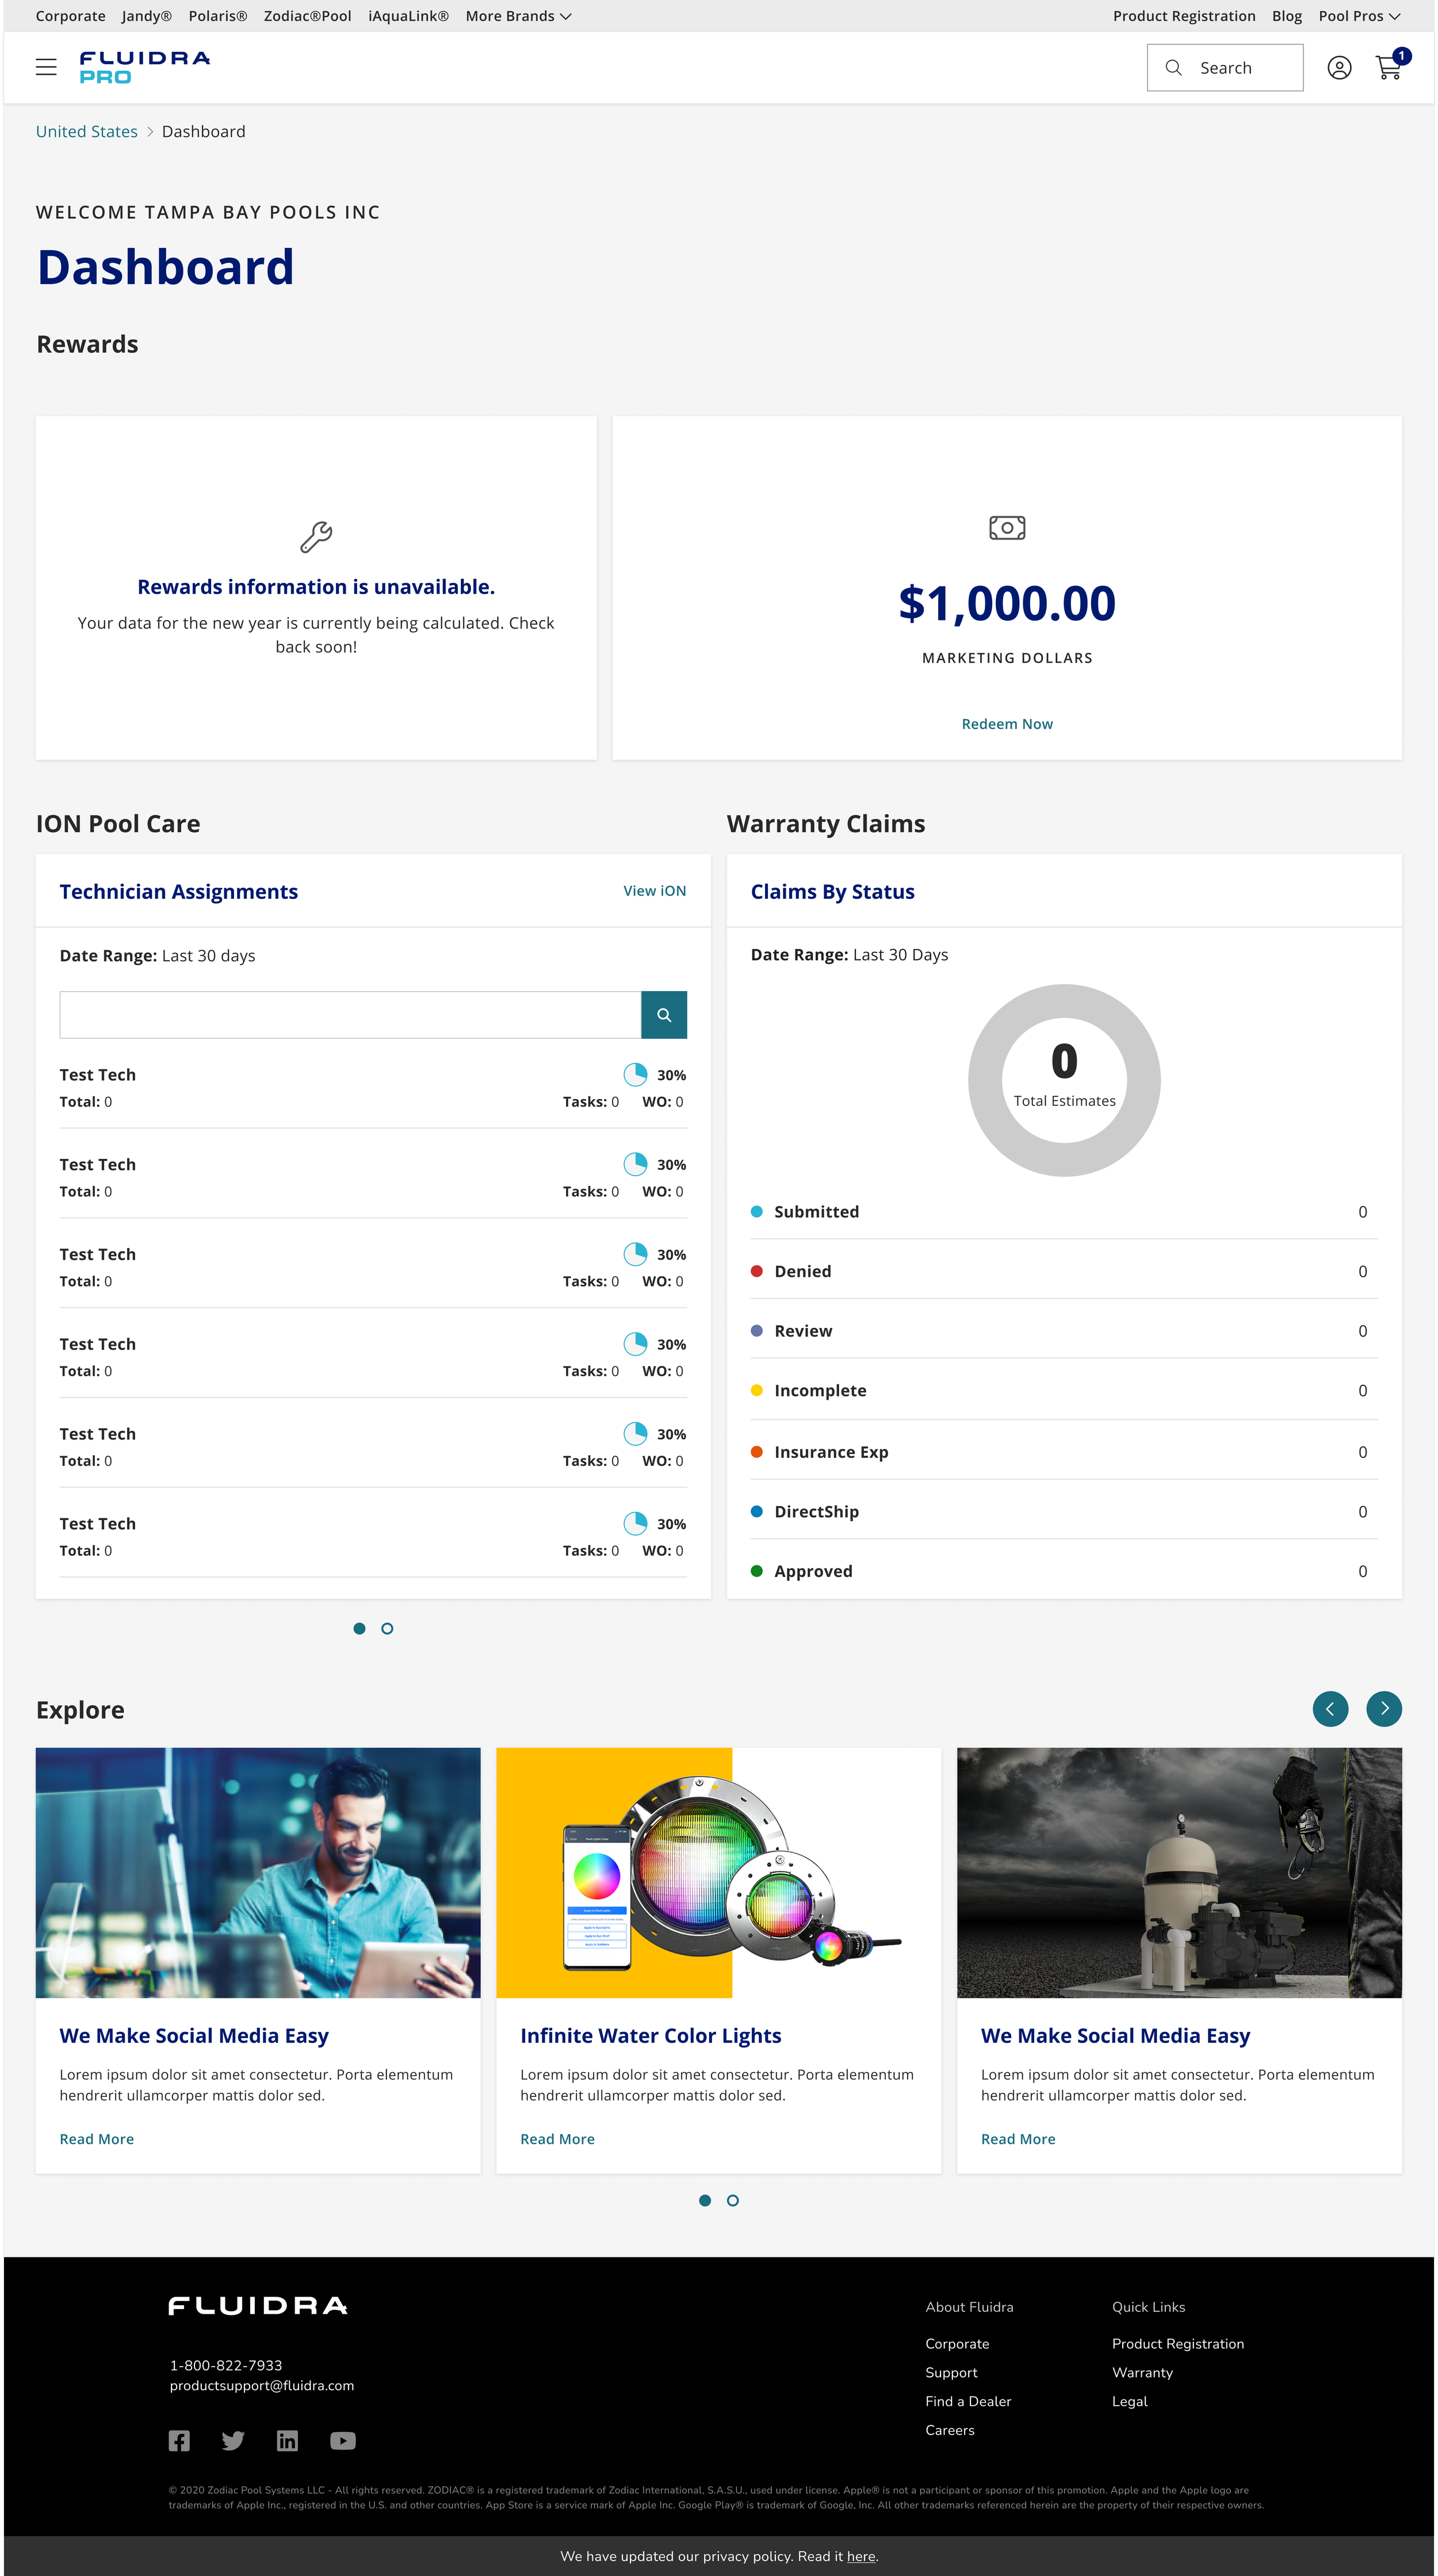Screen dimensions: 1438x2576
Task: Click the Infinite Water Color Lights thumbnail
Action: pos(718,1872)
